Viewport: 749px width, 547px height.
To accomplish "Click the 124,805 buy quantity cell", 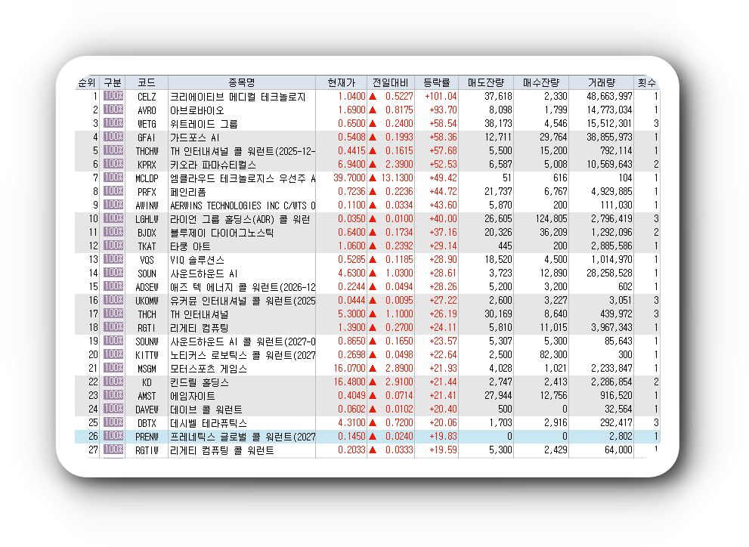I will click(x=551, y=218).
